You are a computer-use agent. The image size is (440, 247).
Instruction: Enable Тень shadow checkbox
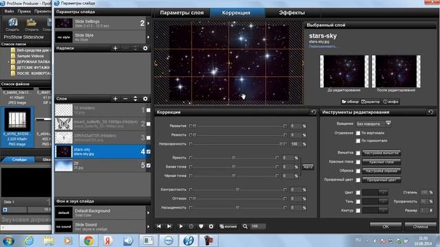pos(358,201)
